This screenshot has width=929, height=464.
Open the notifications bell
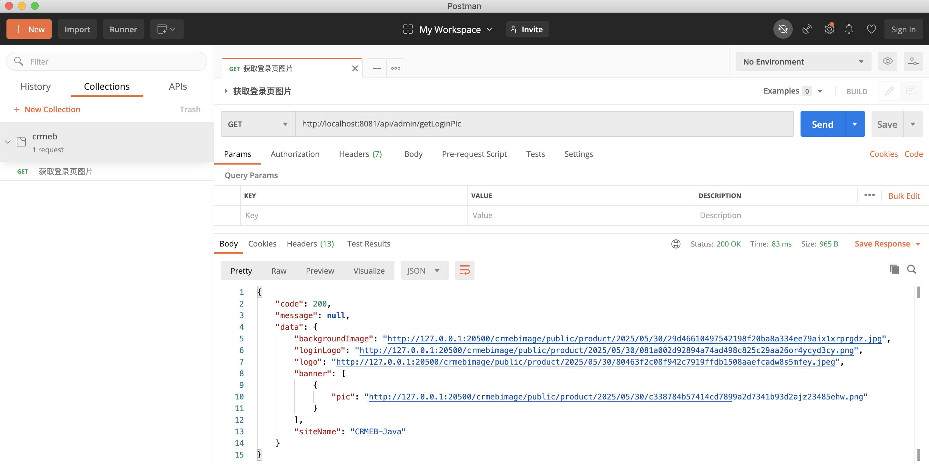849,29
